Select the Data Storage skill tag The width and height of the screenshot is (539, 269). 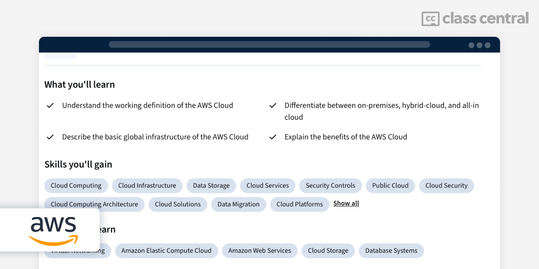pyautogui.click(x=211, y=185)
